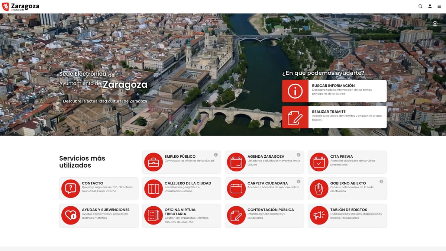Open the search magnifier icon in header
The image size is (446, 251).
pos(420,6)
